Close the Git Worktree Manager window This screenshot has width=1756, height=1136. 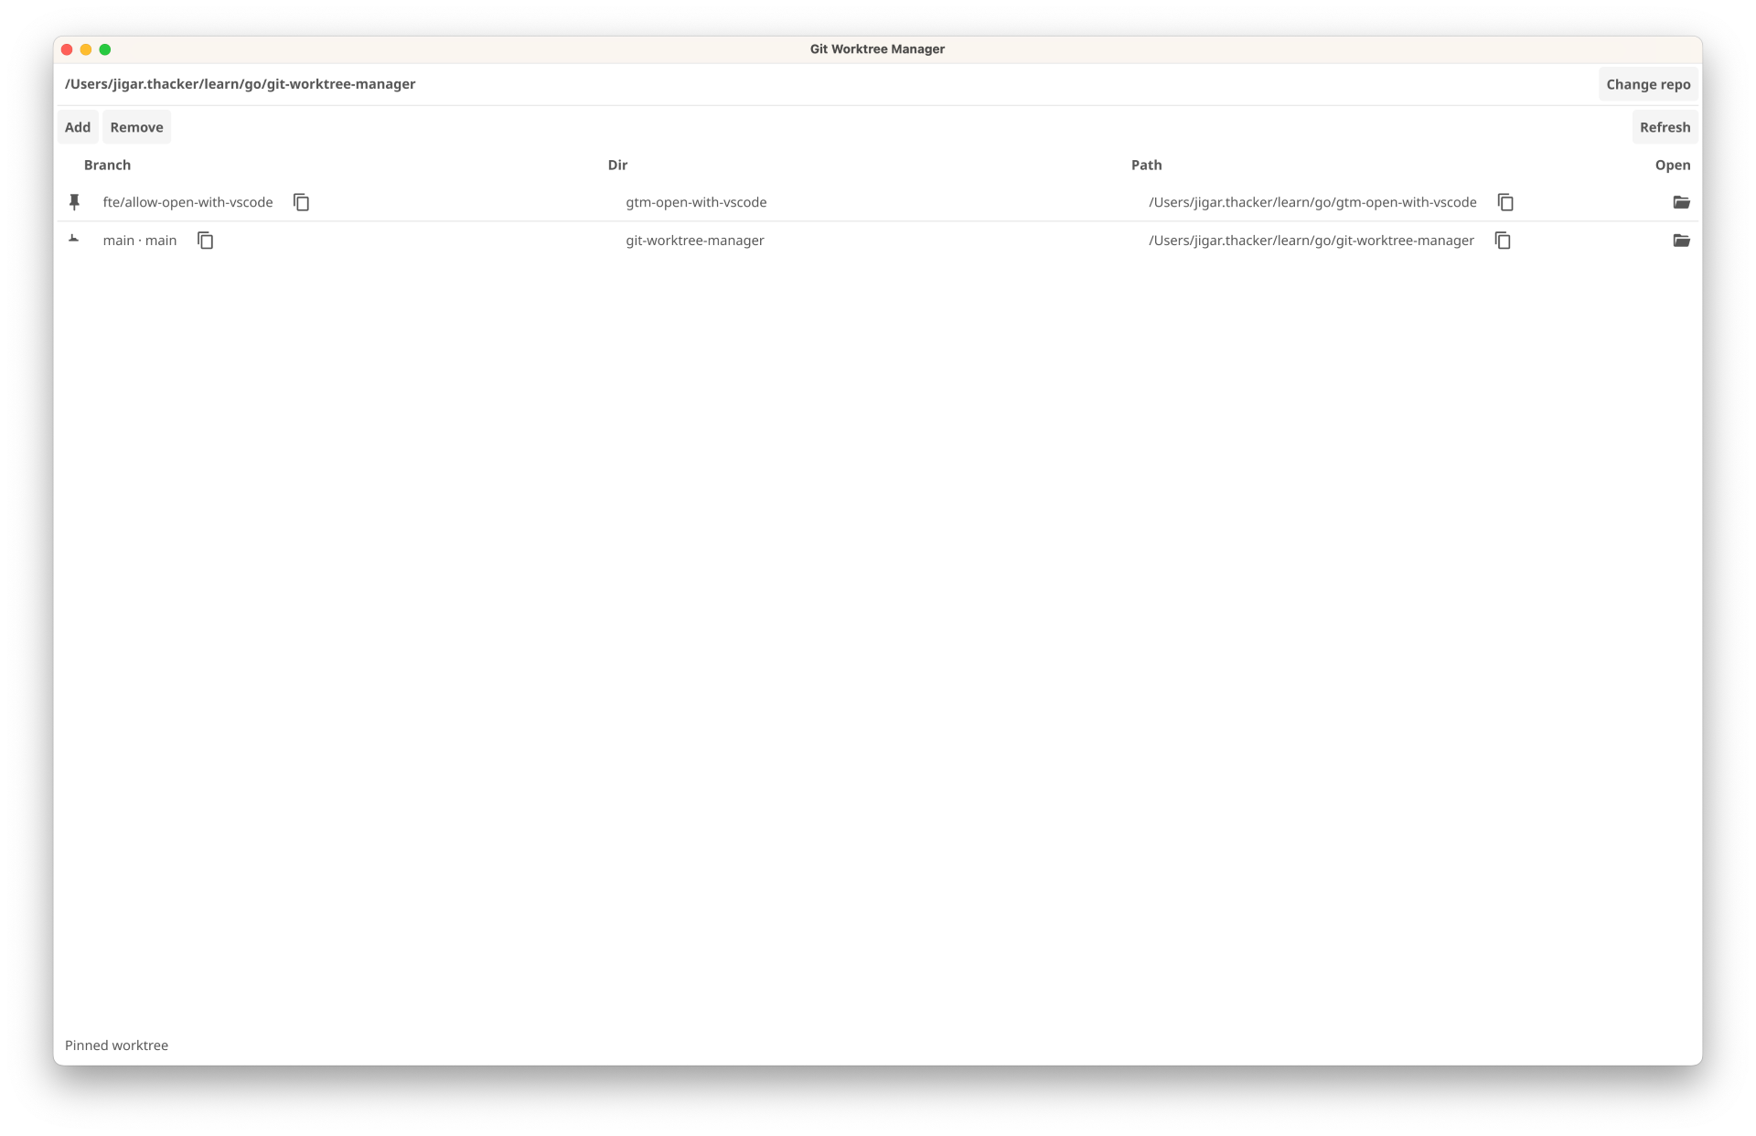pos(67,49)
